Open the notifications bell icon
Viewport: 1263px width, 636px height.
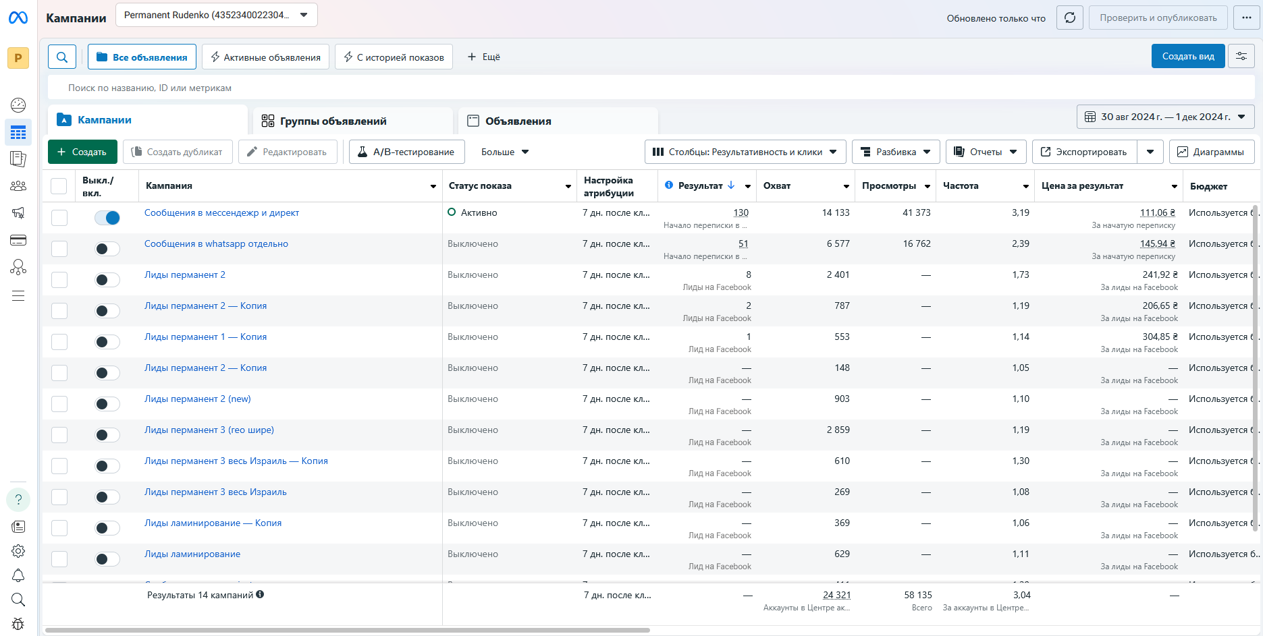18,575
